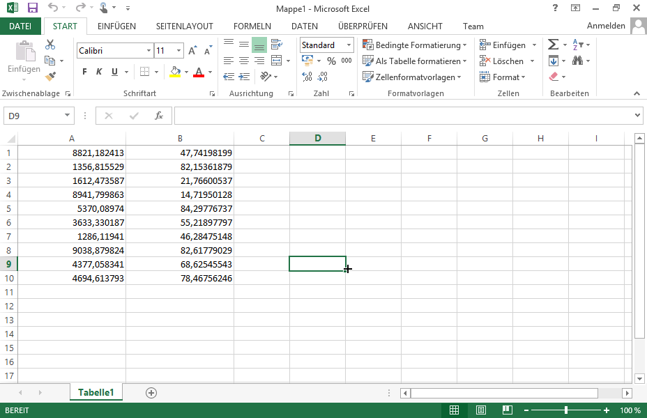This screenshot has width=647, height=418.
Task: Toggle middle vertical alignment
Action: coord(244,44)
